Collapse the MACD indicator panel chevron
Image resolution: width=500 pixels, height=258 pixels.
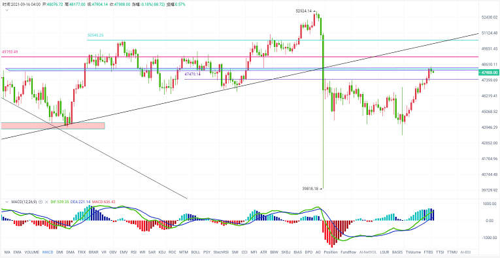7,202
